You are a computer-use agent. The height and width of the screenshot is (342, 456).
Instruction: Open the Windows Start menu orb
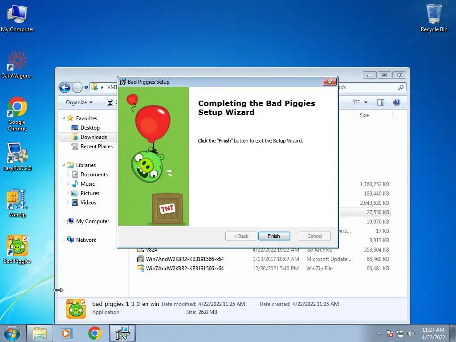point(12,333)
